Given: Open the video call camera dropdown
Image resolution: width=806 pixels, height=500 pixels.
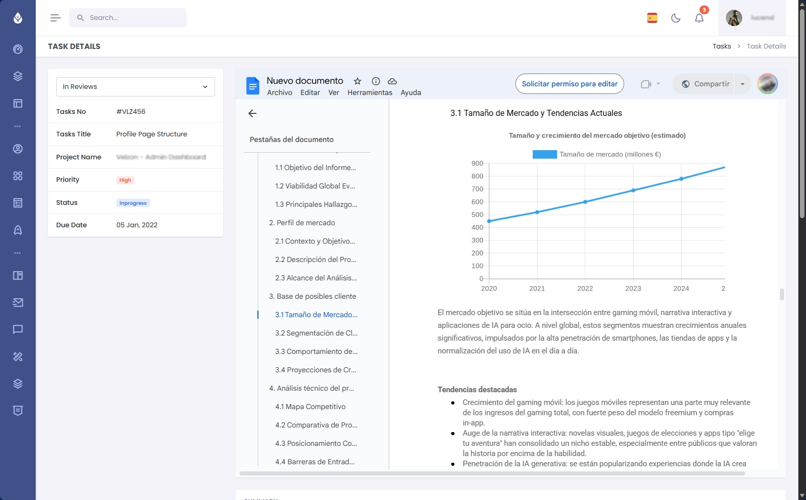Looking at the screenshot, I should click(x=650, y=84).
